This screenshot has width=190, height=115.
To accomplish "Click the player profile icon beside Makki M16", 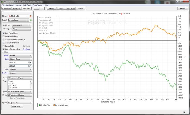I will click(x=30, y=16).
